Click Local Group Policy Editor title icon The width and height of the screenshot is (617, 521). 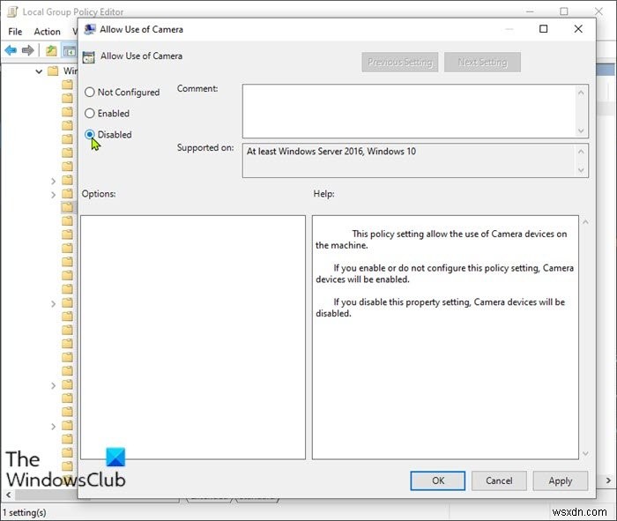12,12
